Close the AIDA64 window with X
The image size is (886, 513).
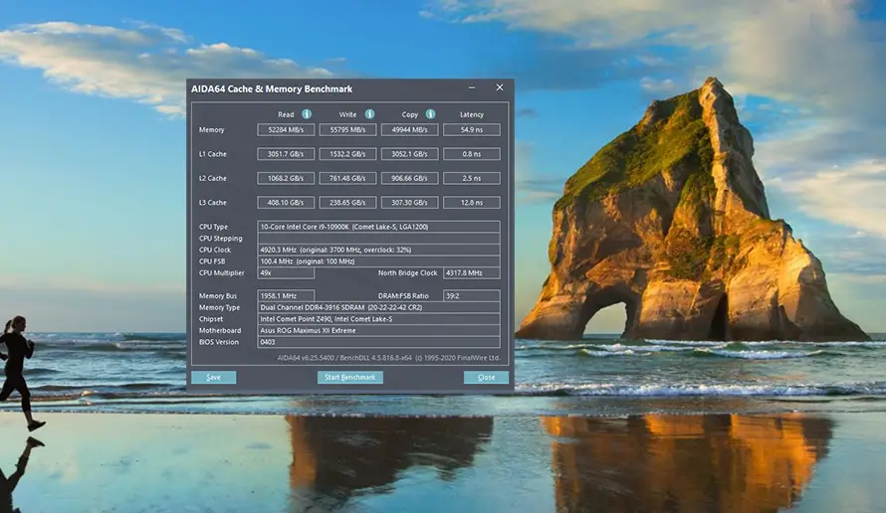pos(500,87)
